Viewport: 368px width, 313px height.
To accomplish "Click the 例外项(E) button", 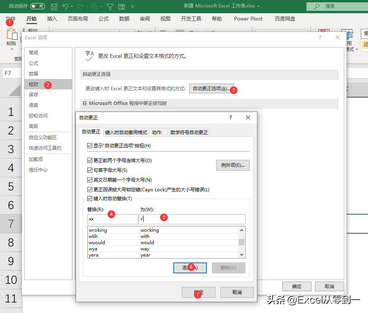I will pos(232,165).
